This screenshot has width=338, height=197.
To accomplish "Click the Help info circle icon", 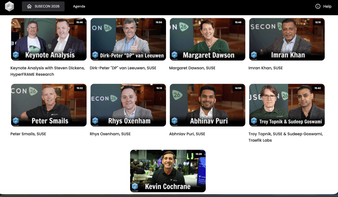I will pyautogui.click(x=318, y=6).
